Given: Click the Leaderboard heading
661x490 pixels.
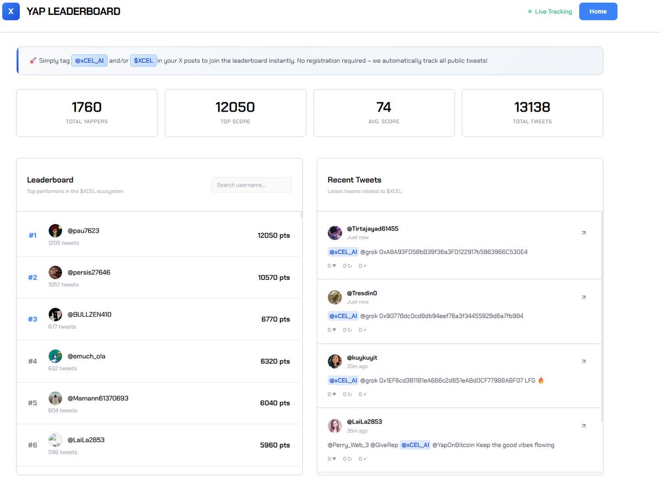Looking at the screenshot, I should (50, 180).
